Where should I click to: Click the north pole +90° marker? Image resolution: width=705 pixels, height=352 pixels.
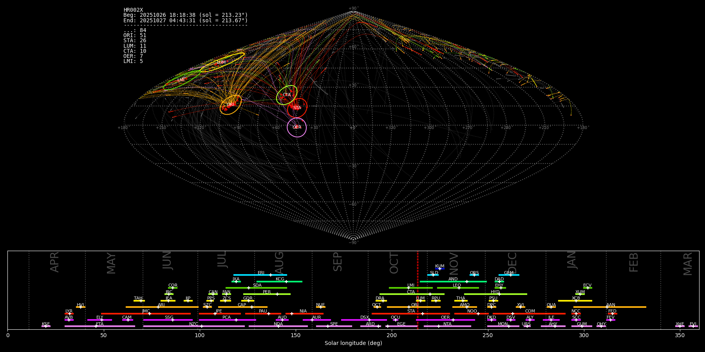[x=353, y=9]
